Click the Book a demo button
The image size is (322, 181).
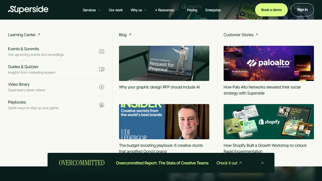point(271,10)
